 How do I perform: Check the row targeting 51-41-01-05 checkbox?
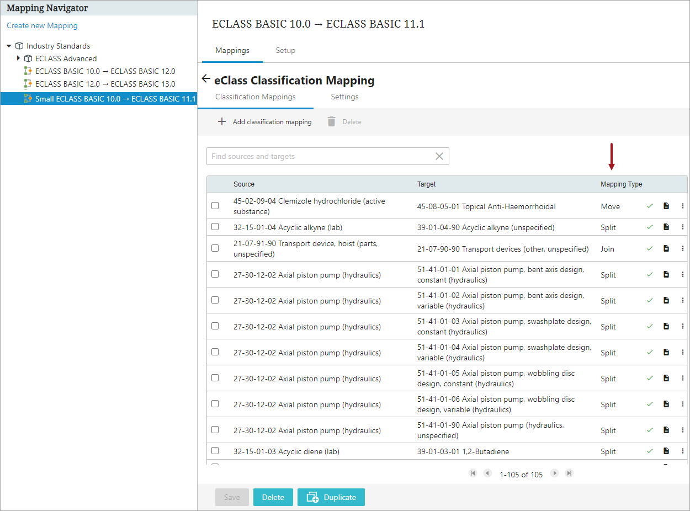click(x=215, y=377)
